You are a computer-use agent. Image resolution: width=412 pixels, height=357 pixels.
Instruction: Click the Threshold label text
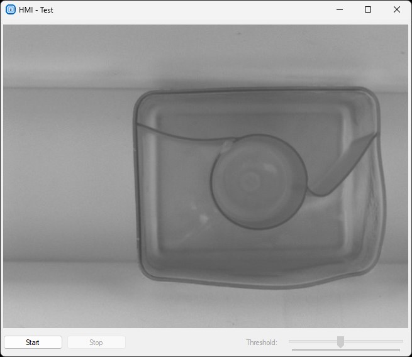click(x=261, y=343)
